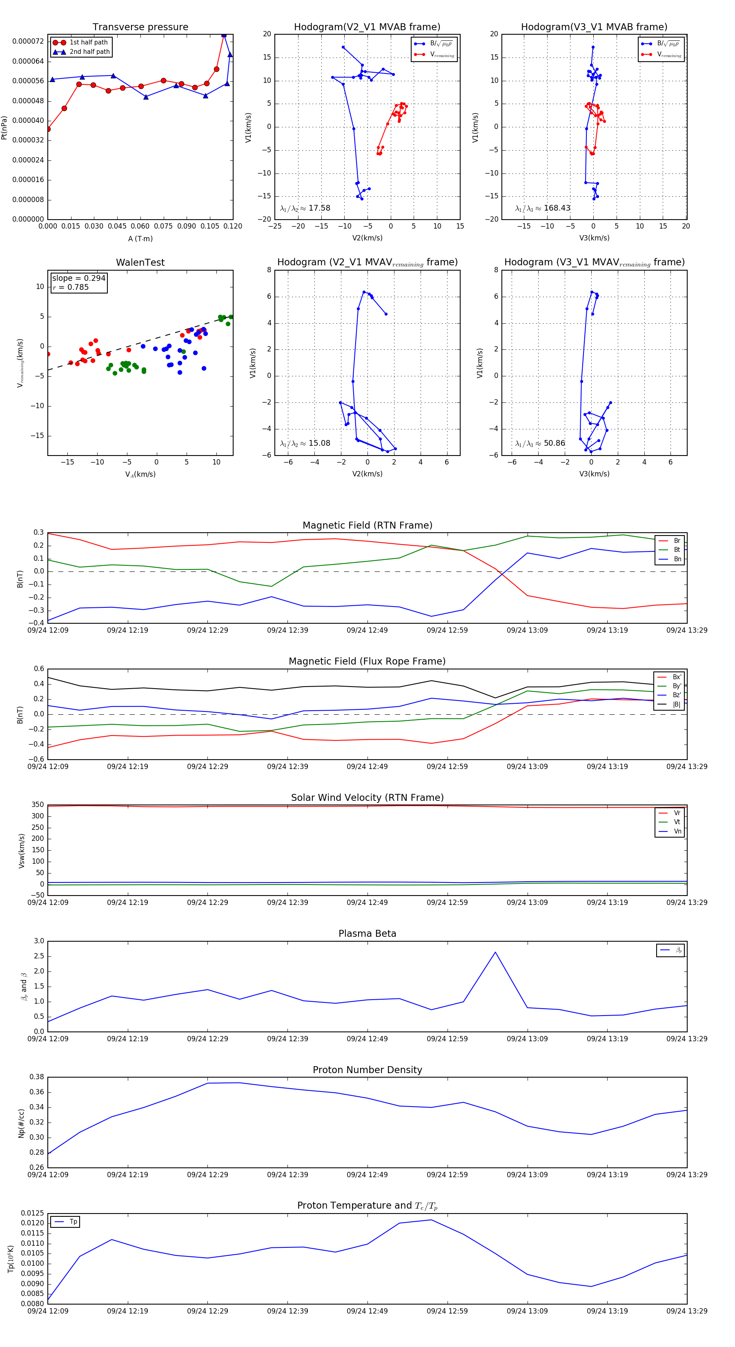This screenshot has width=735, height=1347.
Task: Click the 'Transverse pressure' plot title
Action: coord(140,27)
